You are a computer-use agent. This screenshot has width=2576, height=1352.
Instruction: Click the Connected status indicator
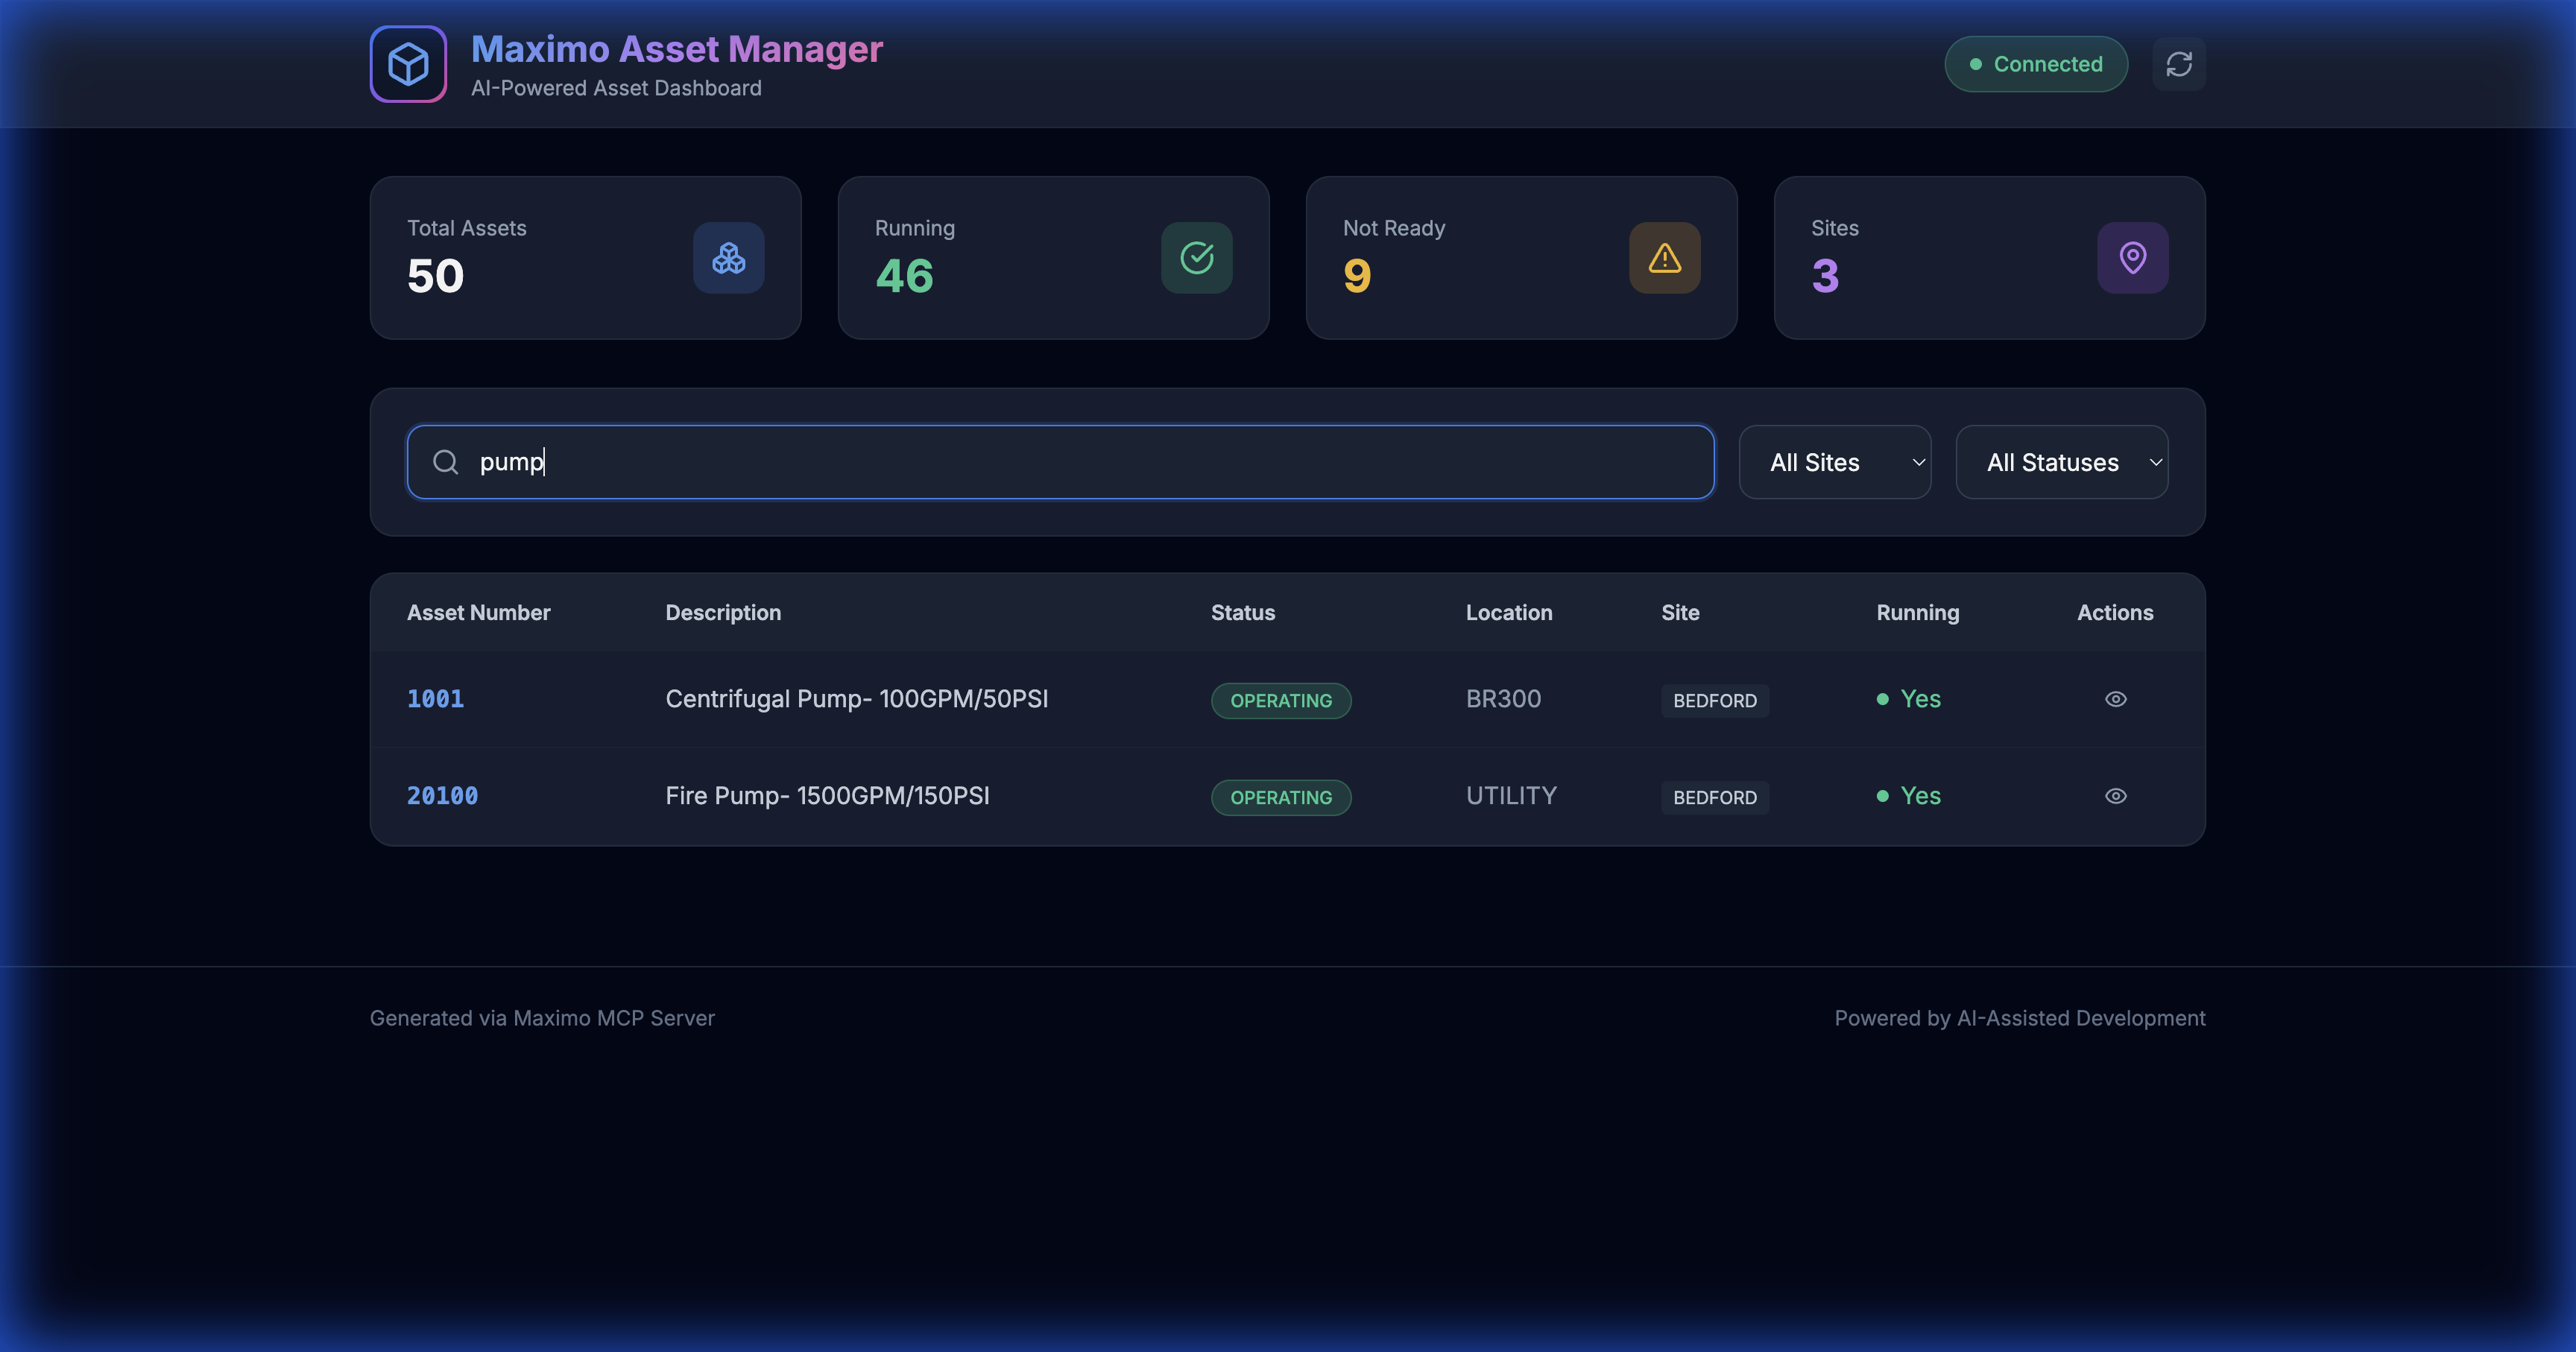(2035, 63)
